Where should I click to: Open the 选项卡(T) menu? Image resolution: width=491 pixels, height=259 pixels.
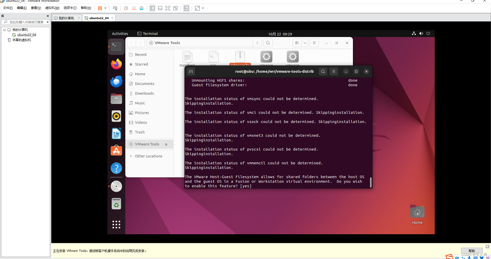click(70, 8)
